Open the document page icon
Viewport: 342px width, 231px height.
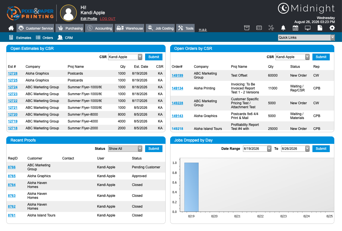[320, 28]
